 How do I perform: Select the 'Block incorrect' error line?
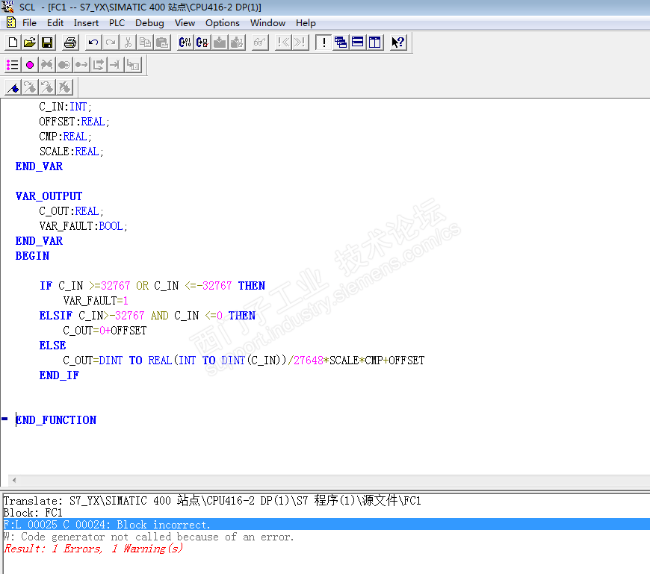325,524
